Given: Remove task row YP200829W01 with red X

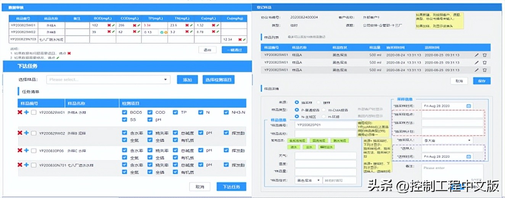Looking at the screenshot, I should (20, 112).
